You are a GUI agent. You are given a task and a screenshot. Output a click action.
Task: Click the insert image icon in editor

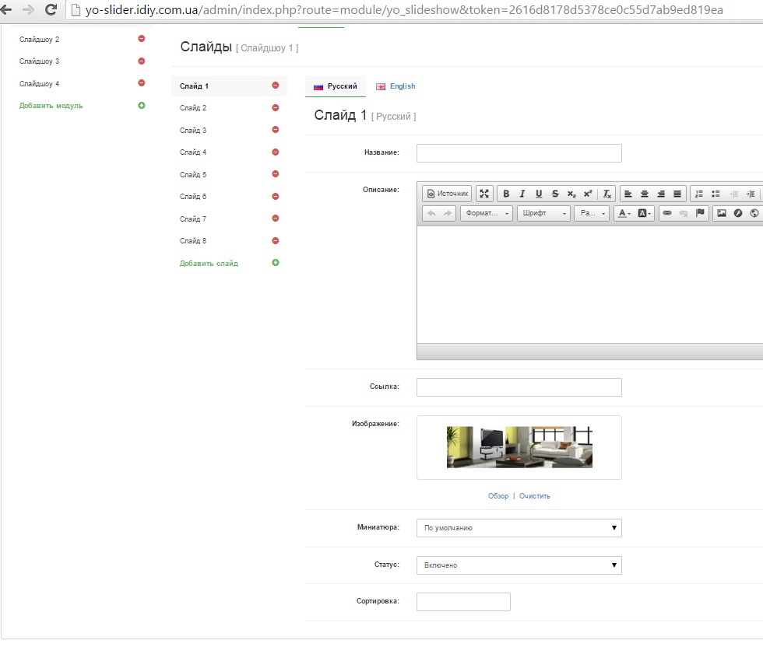(722, 213)
